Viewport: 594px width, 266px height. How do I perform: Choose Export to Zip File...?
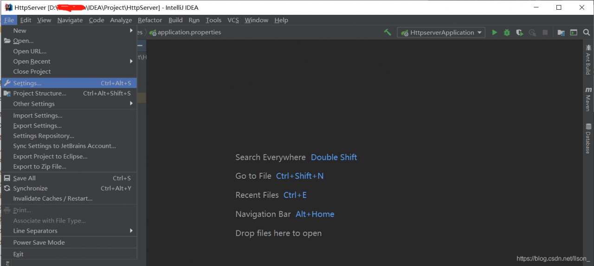[x=69, y=166]
